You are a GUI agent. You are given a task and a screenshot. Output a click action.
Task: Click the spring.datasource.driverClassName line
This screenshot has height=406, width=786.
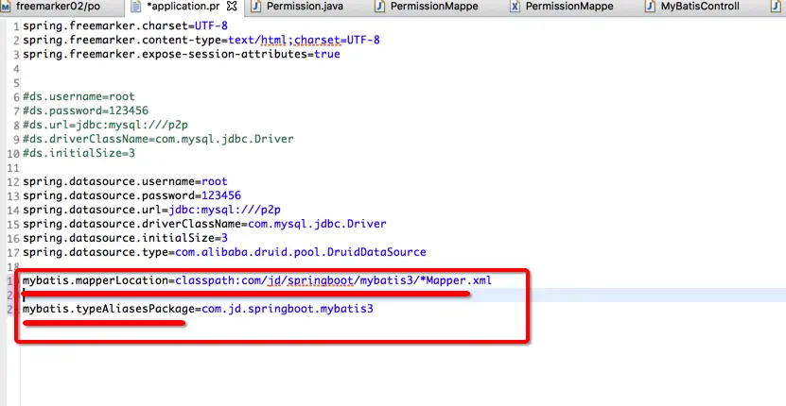click(x=204, y=224)
